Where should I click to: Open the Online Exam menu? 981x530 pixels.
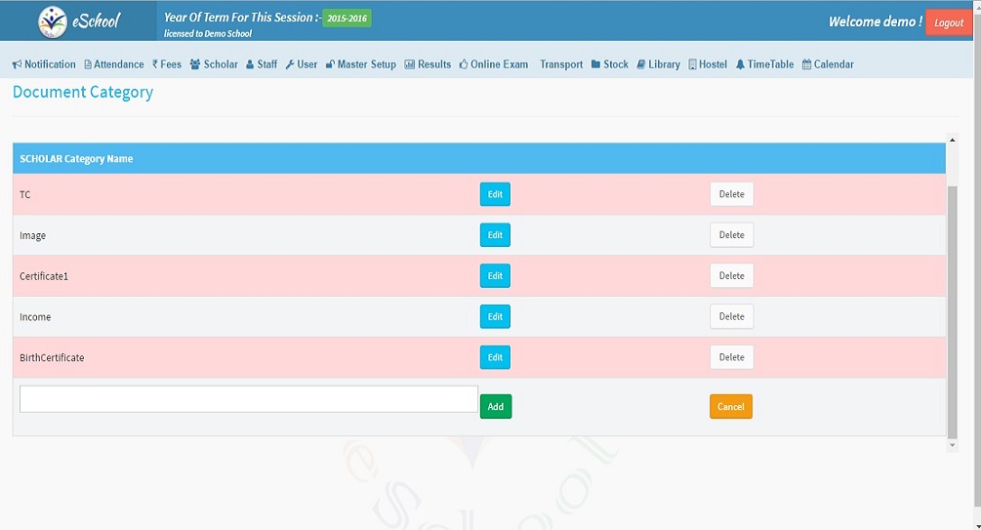493,64
